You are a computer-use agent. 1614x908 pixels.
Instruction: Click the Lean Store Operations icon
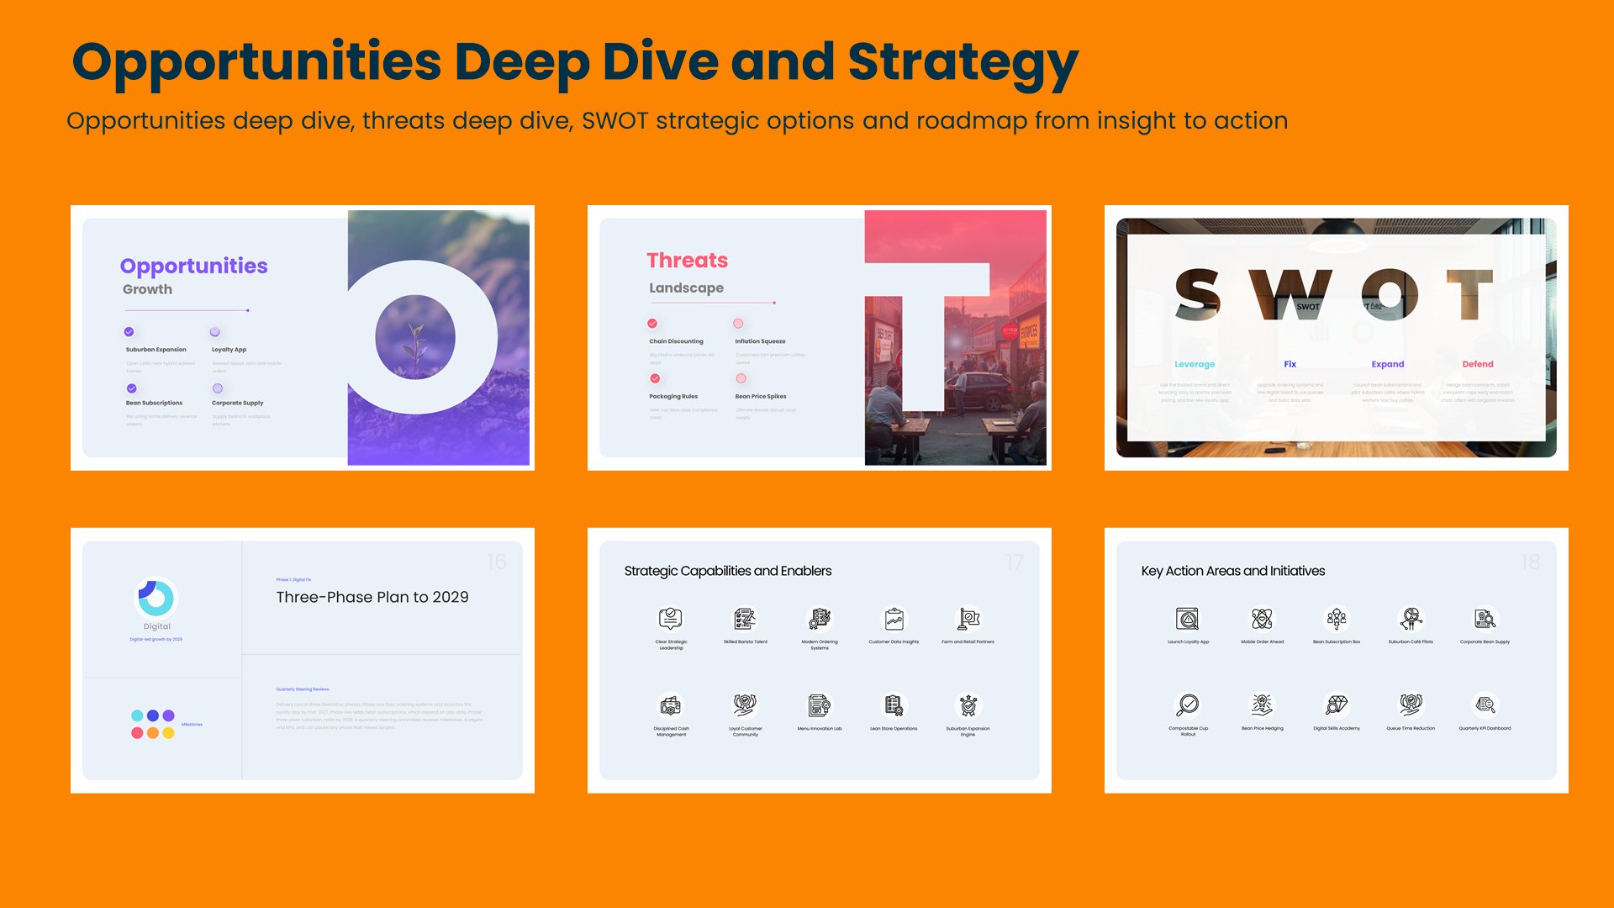pyautogui.click(x=894, y=705)
